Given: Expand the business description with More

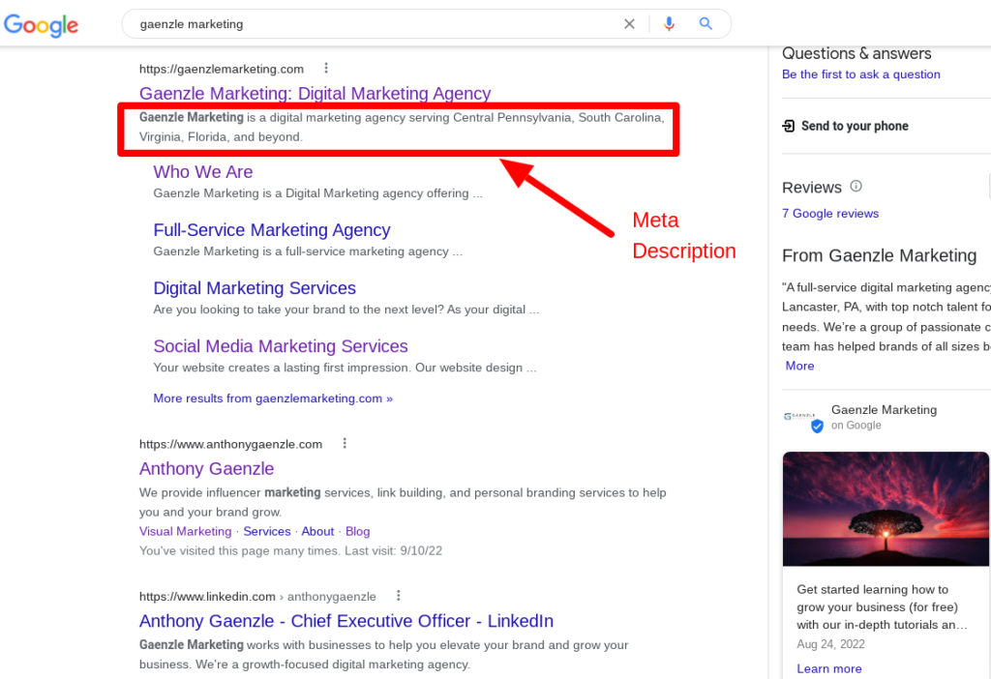Looking at the screenshot, I should [799, 366].
